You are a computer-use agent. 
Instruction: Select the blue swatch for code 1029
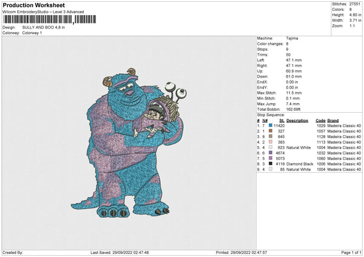pos(271,125)
